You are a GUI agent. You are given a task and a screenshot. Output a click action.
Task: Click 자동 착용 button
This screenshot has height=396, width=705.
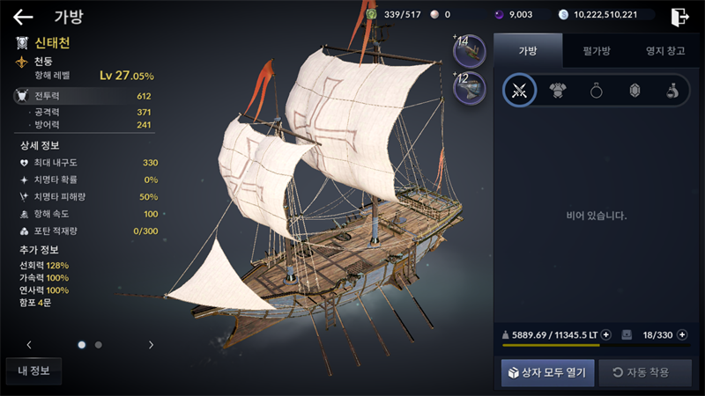645,372
